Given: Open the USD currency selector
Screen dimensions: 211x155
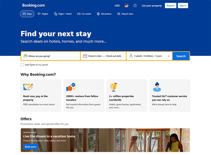Looking at the screenshot, I should pos(117,6).
